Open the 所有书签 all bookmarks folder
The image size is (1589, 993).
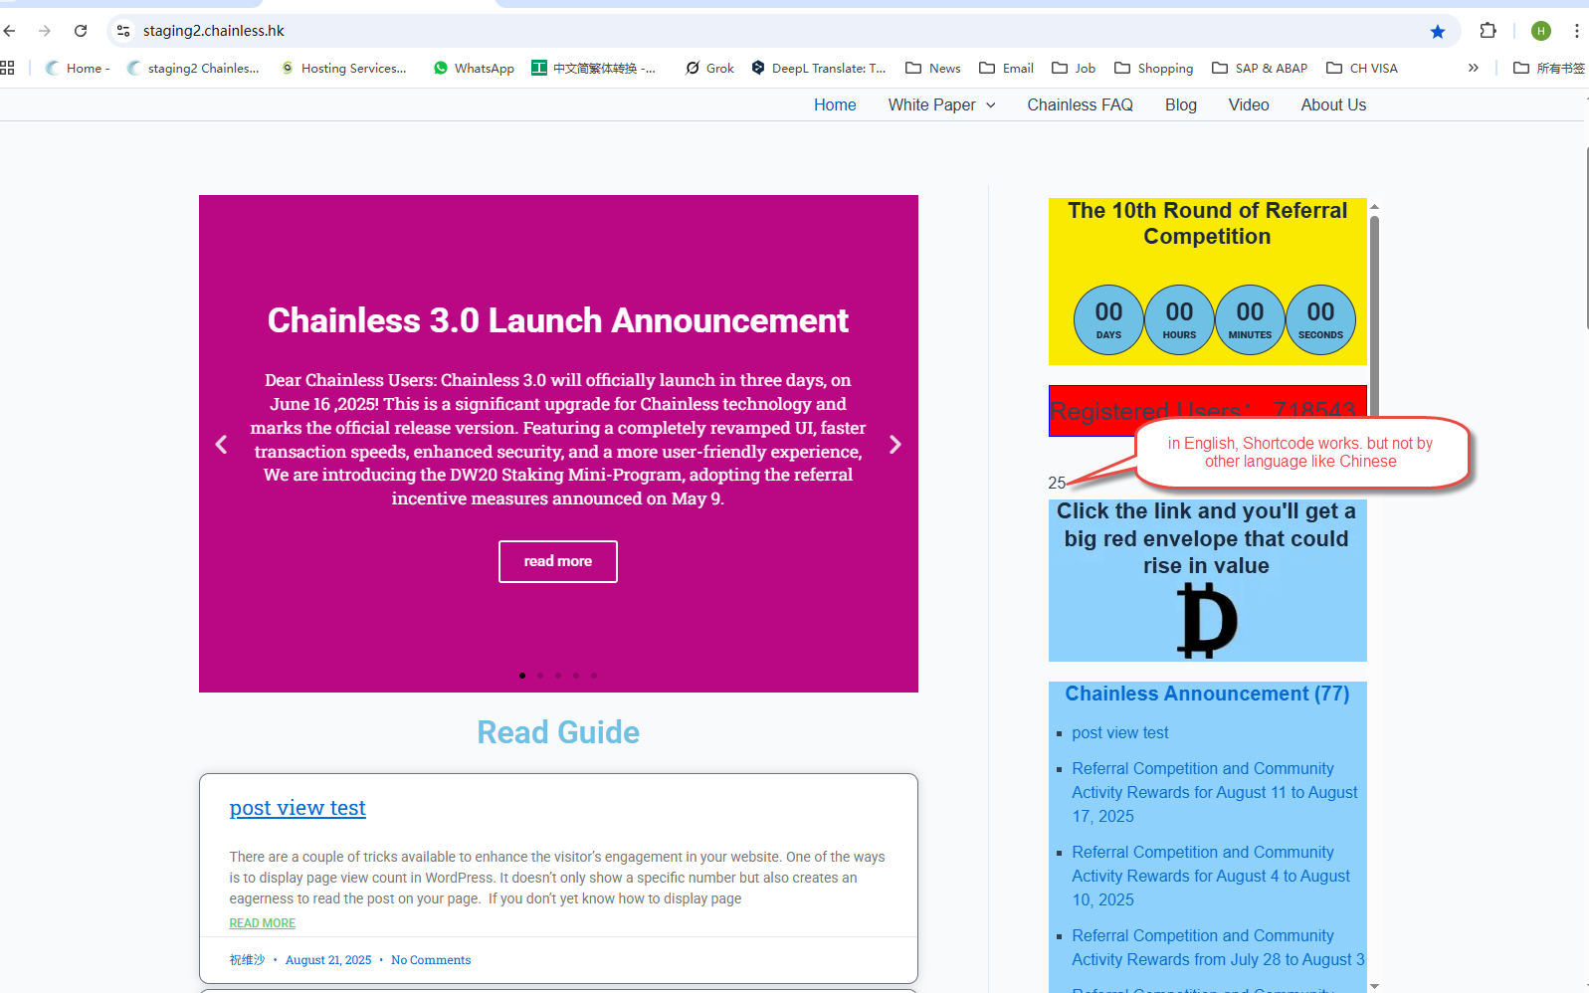1549,68
